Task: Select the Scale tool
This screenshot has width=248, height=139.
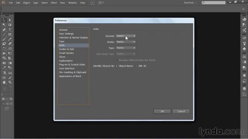Action: point(10,49)
